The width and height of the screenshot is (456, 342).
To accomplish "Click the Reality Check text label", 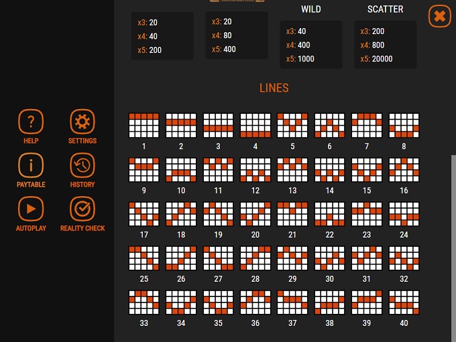I will 82,228.
